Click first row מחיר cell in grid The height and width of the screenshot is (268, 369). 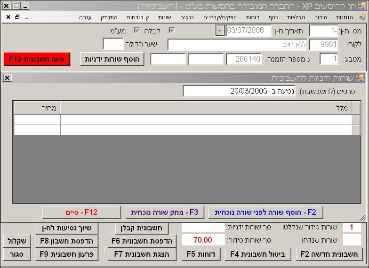click(x=37, y=119)
